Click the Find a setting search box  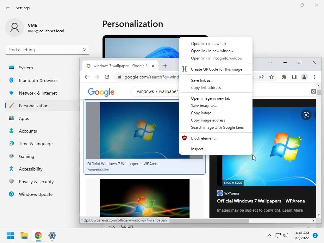pos(47,50)
